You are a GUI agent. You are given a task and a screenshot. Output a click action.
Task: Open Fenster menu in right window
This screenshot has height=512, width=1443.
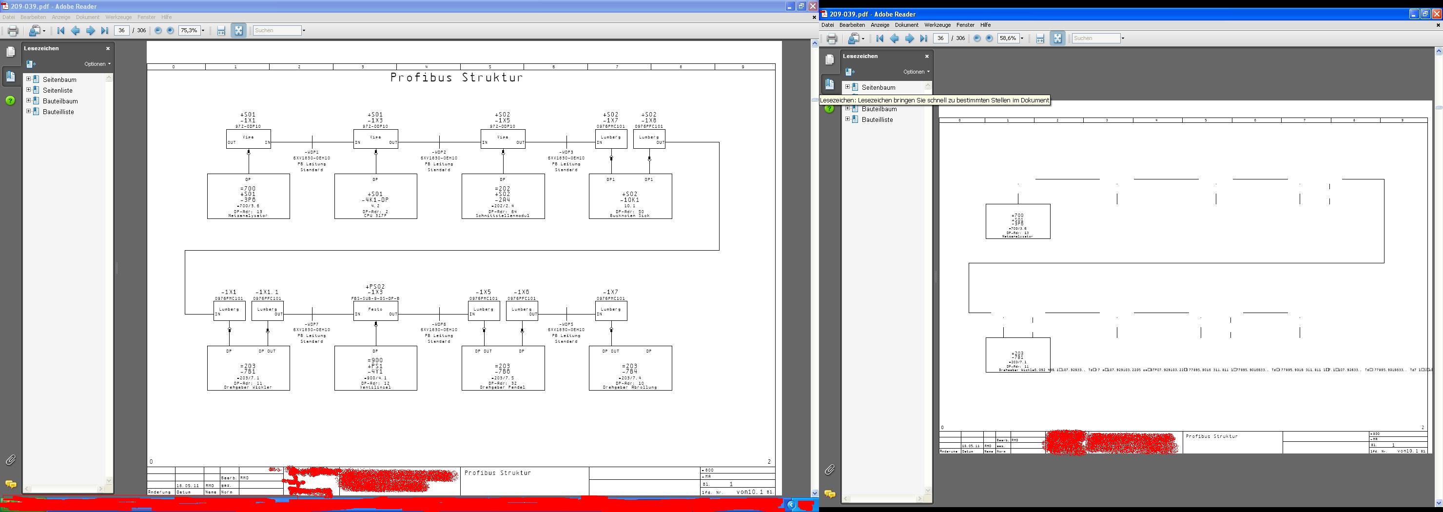point(965,25)
